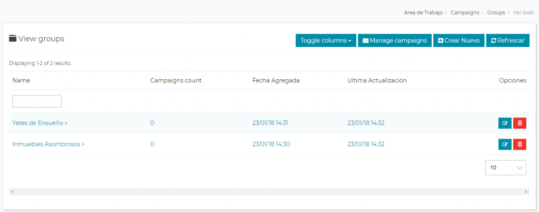This screenshot has width=539, height=212.
Task: Click right arrow of horizontal scrollbar
Action: (x=526, y=192)
